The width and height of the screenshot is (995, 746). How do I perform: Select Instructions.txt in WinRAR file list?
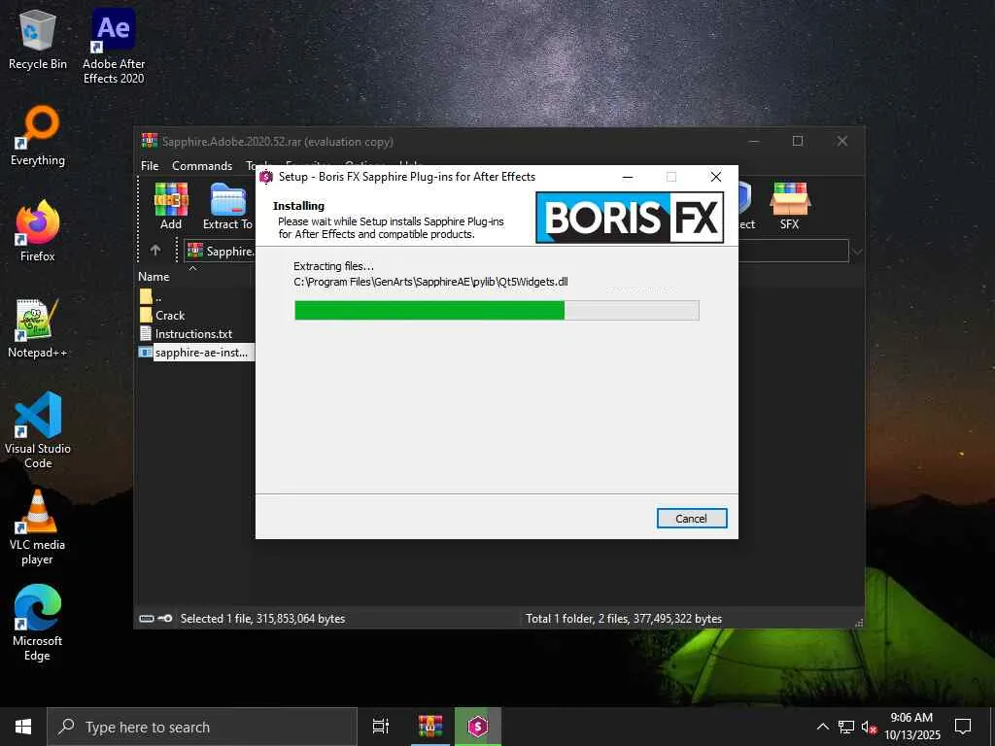(x=193, y=334)
